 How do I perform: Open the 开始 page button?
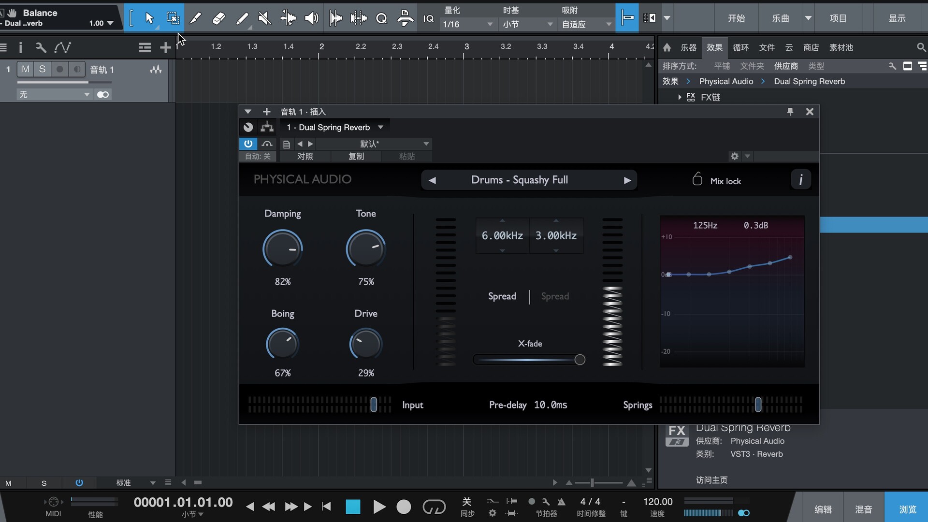click(x=736, y=18)
